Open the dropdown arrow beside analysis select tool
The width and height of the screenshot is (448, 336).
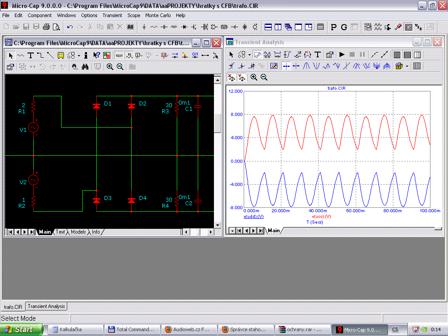point(249,54)
